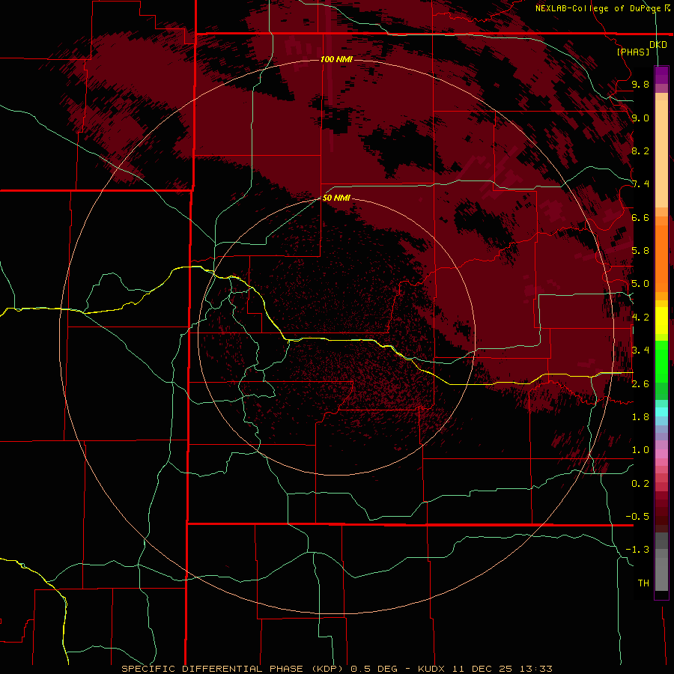This screenshot has height=674, width=674.
Task: Click the 4.2 legend value
Action: (640, 318)
